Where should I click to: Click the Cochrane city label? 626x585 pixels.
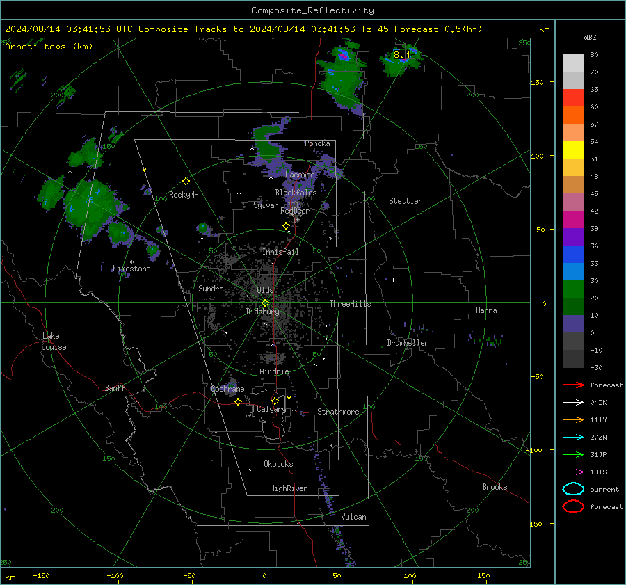(x=227, y=389)
